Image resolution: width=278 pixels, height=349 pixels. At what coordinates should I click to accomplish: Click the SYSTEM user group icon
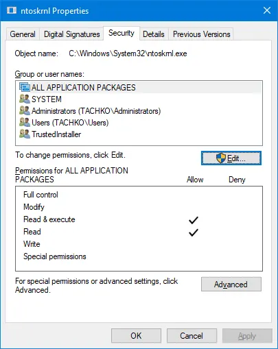click(x=25, y=99)
